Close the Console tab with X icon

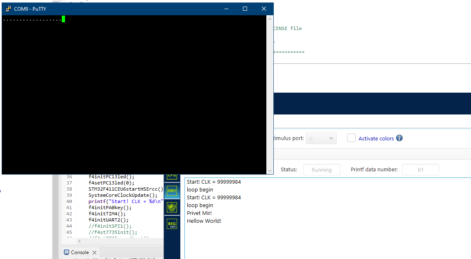tap(94, 252)
